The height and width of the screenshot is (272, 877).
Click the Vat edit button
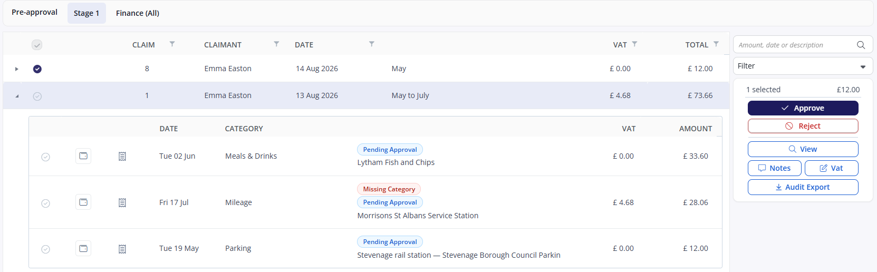pyautogui.click(x=831, y=168)
